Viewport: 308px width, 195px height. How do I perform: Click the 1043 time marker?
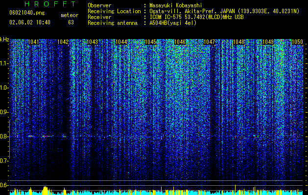point(92,42)
